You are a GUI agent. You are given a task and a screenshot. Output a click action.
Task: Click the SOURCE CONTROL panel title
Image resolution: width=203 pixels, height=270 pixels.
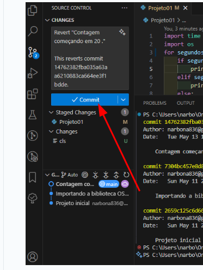71,8
